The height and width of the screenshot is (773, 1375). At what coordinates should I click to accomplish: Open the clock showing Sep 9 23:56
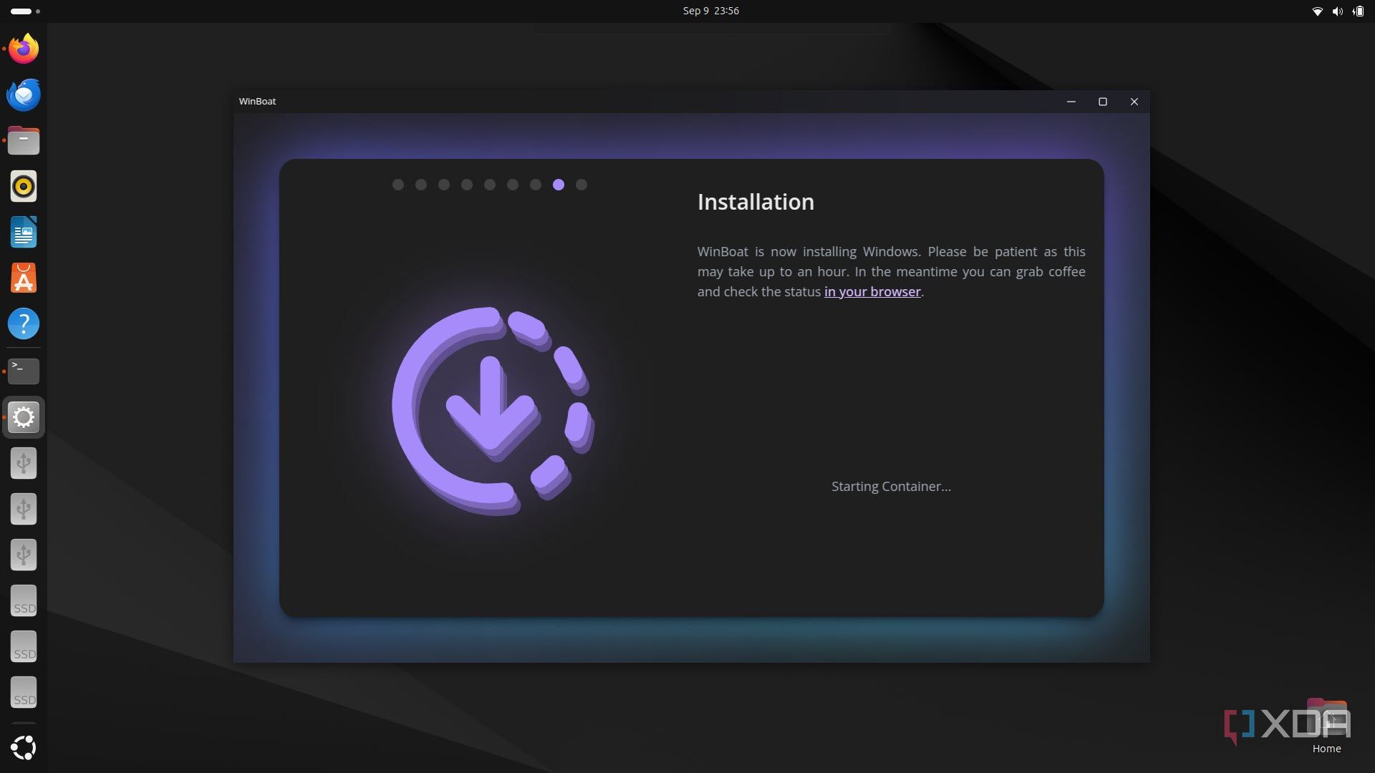[x=710, y=11]
